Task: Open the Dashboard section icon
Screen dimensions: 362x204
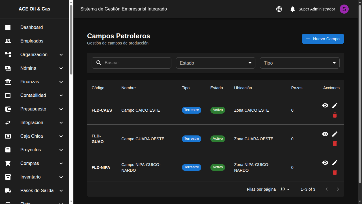Action: pos(8,27)
